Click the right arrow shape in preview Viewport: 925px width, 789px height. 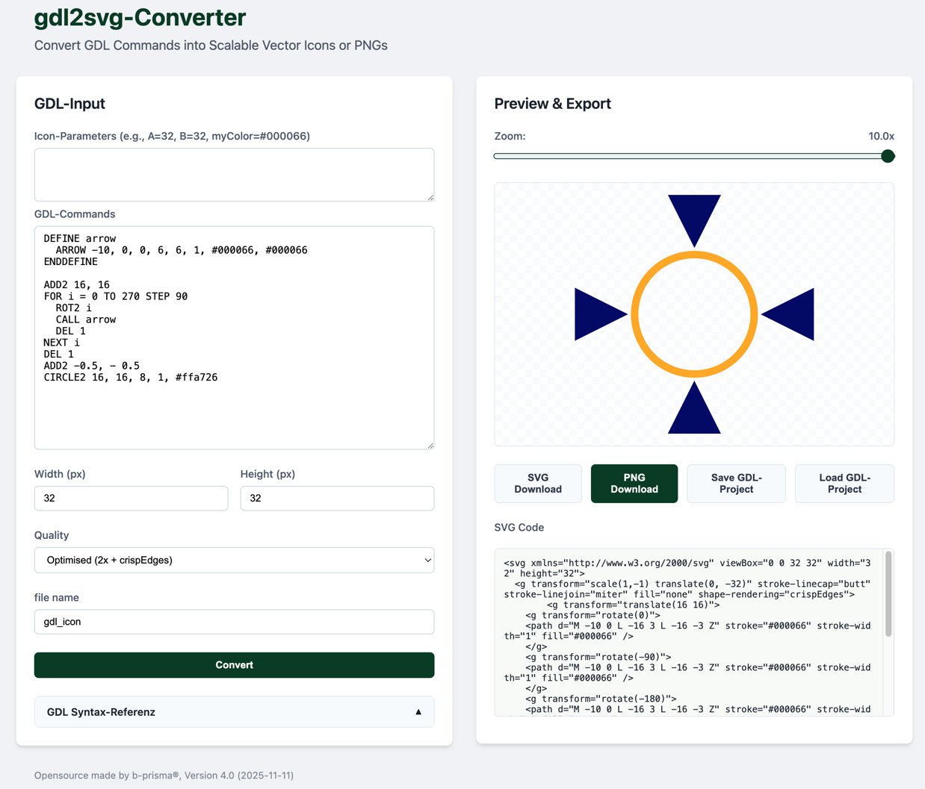coord(793,315)
